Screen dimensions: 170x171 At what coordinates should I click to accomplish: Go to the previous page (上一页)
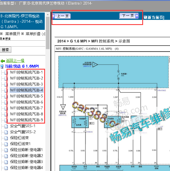tap(61, 16)
